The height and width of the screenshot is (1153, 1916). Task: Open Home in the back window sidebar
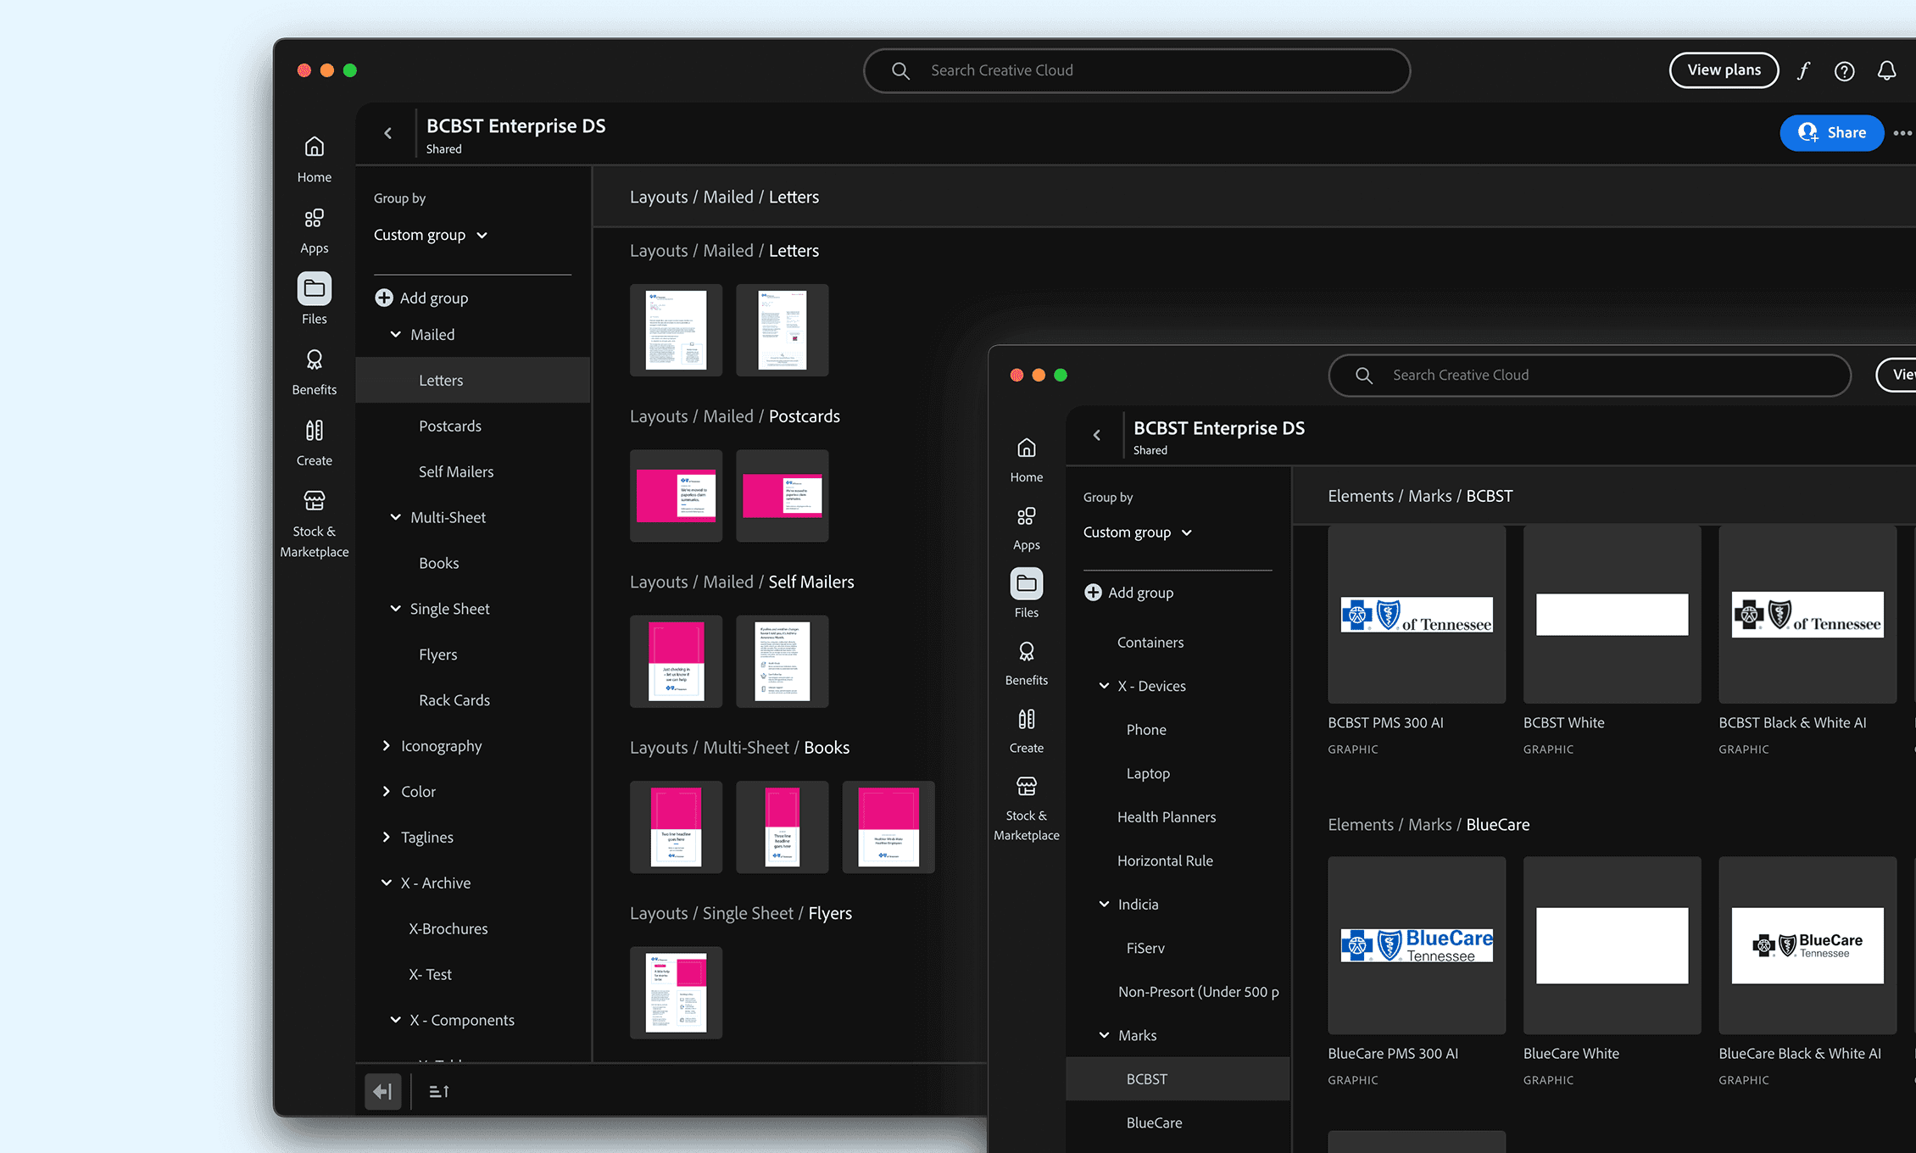(x=314, y=159)
